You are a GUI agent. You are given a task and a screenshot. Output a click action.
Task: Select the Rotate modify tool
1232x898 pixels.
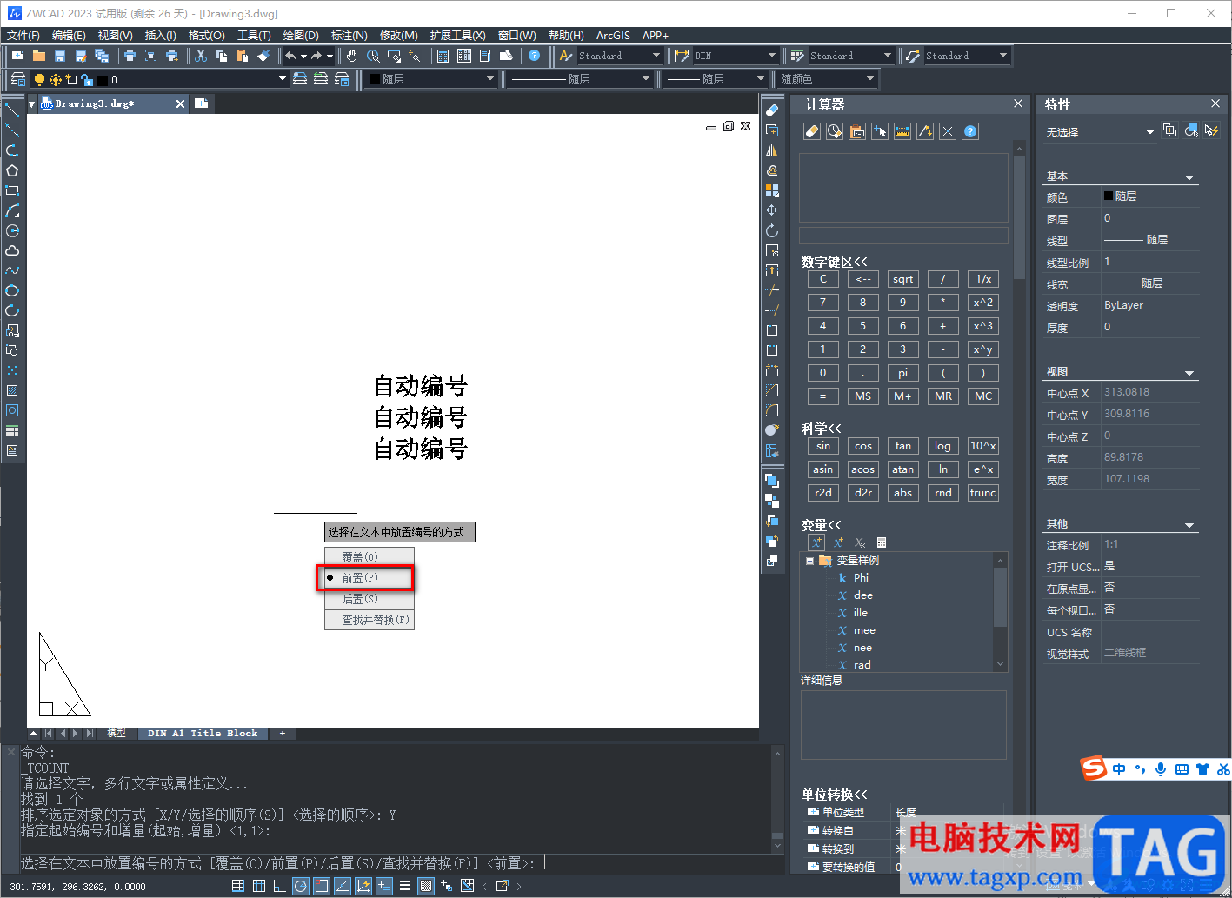pyautogui.click(x=772, y=230)
